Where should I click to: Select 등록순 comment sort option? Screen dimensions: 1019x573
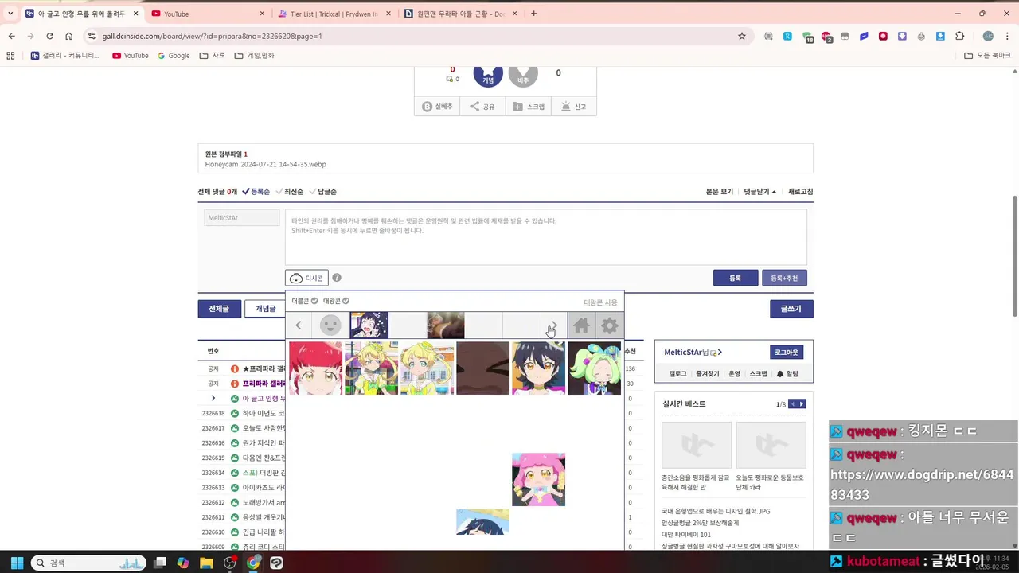(x=256, y=192)
